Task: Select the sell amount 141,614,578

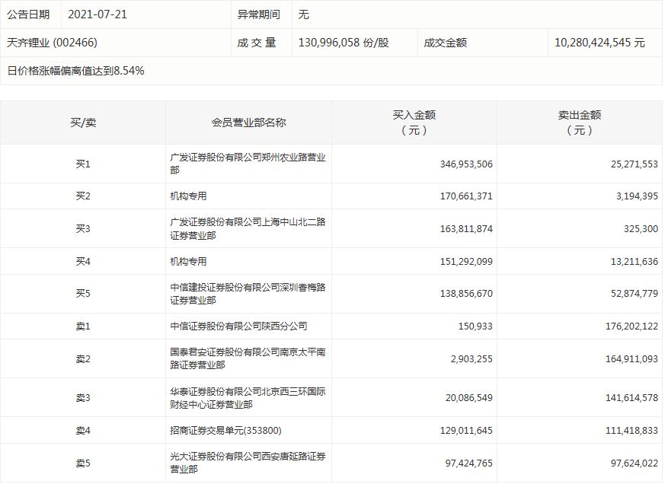Action: point(631,398)
